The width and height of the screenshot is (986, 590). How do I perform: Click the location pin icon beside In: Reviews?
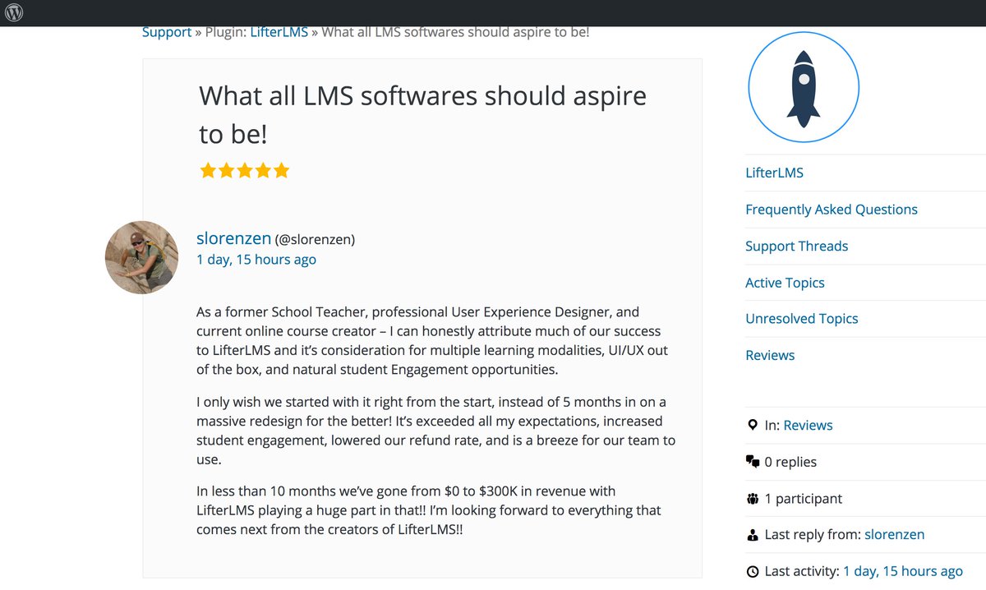tap(753, 425)
